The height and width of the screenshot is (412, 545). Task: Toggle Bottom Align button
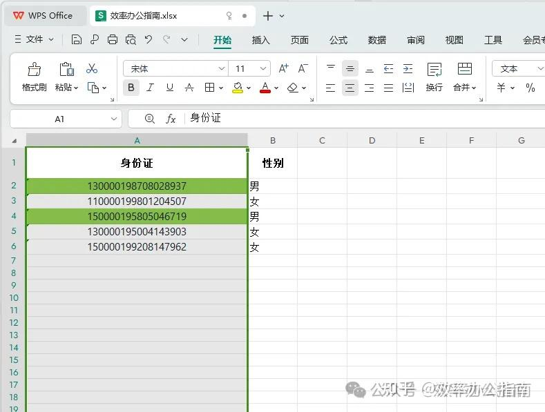click(x=370, y=69)
